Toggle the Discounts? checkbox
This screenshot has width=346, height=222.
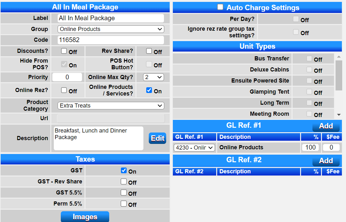[x=64, y=51]
